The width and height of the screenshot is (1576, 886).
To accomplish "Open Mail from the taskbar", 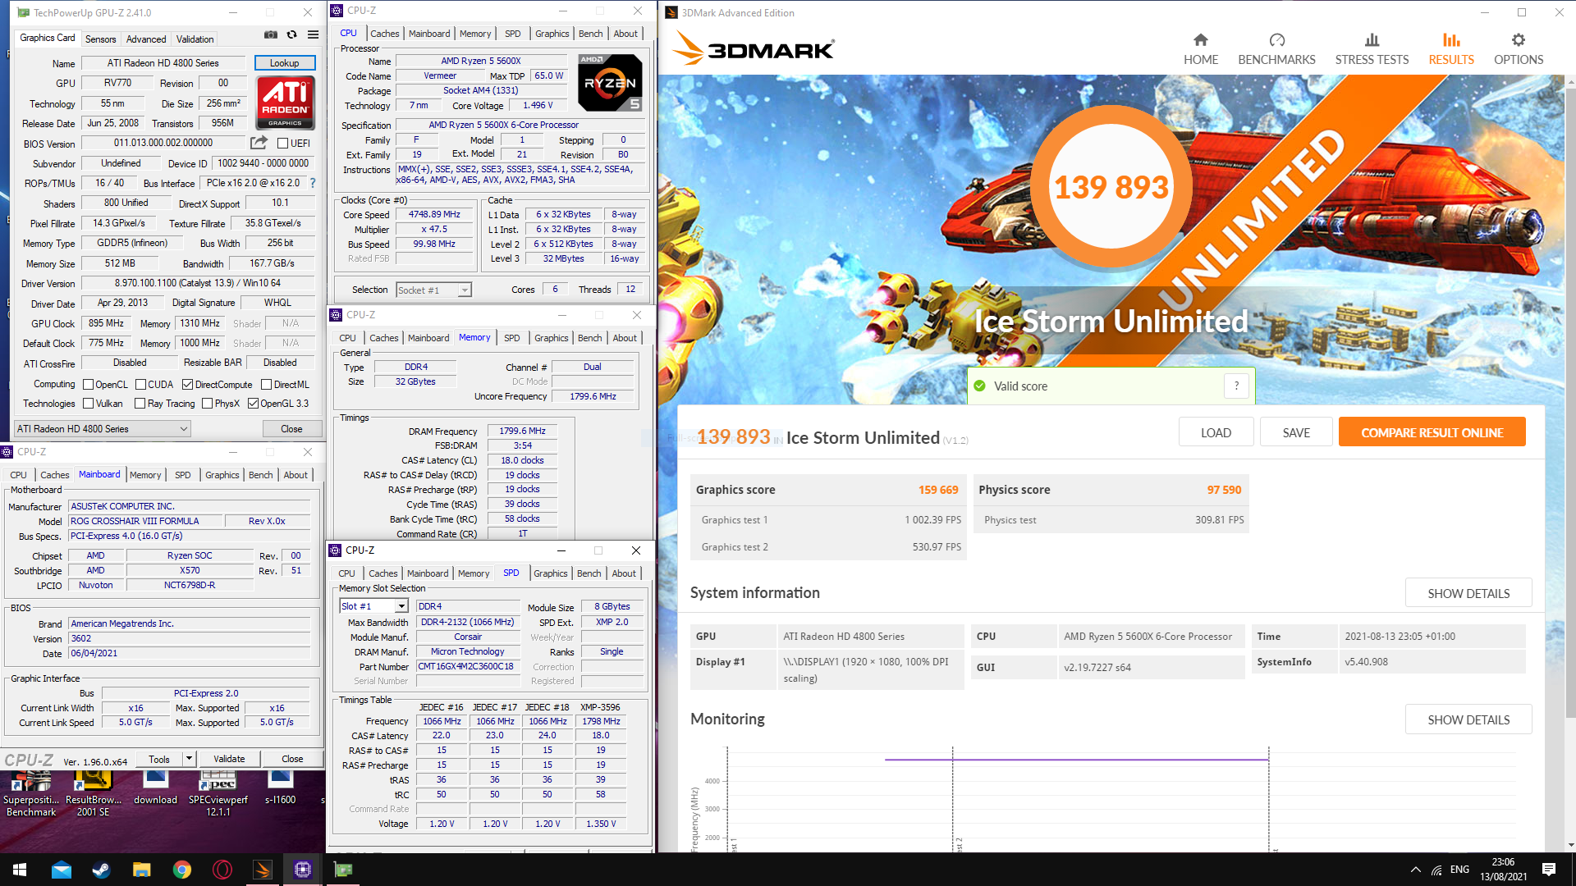I will [x=62, y=870].
